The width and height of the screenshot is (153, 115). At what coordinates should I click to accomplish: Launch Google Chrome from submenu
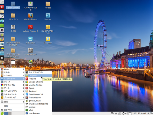39,82
